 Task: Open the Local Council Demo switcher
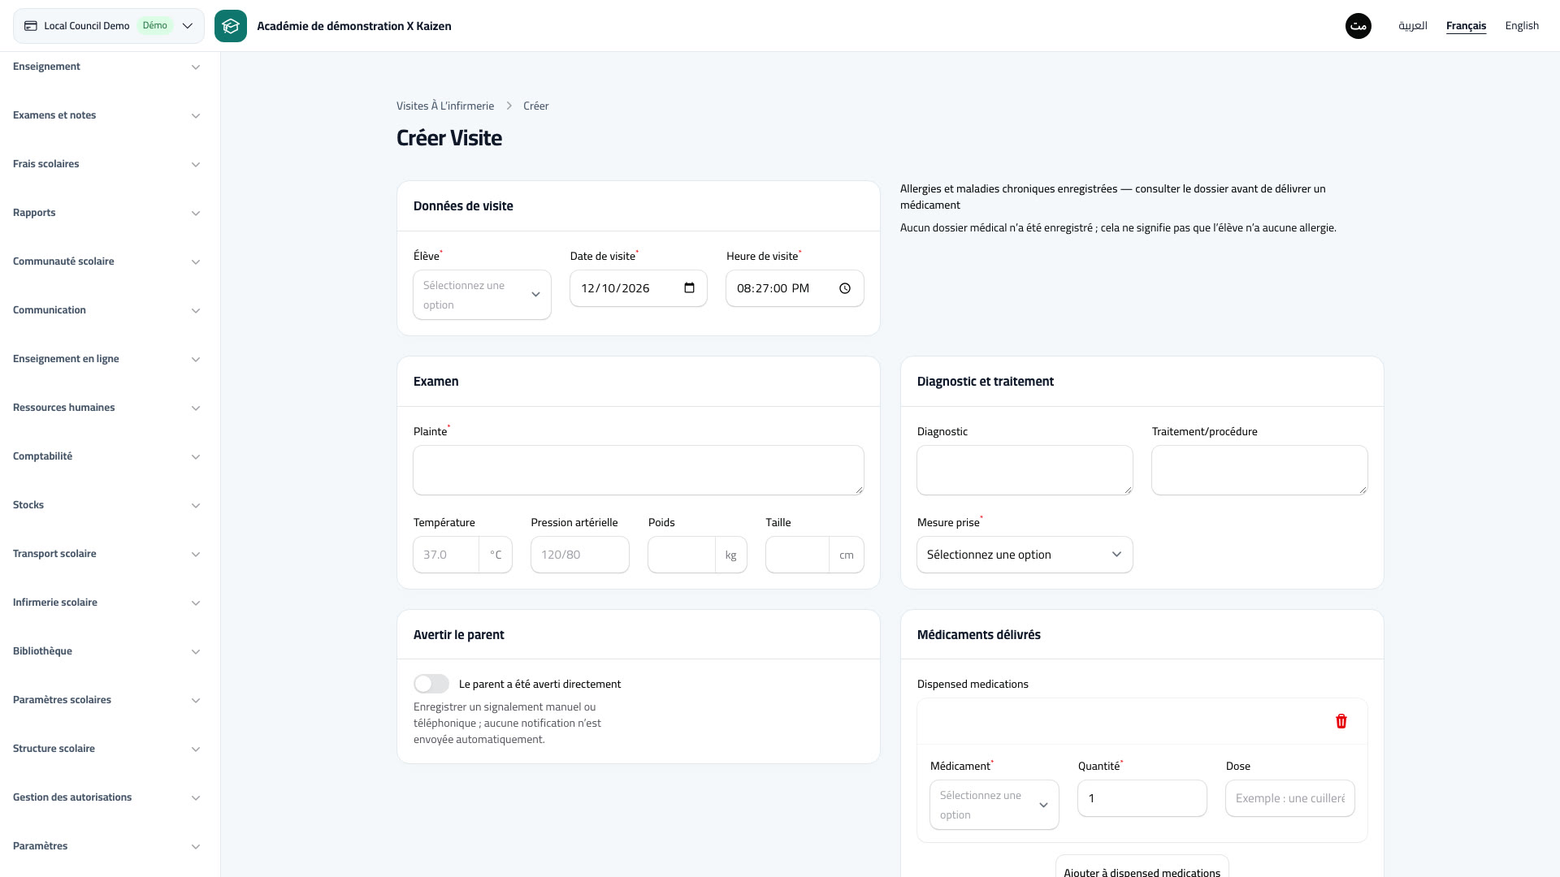pos(109,26)
